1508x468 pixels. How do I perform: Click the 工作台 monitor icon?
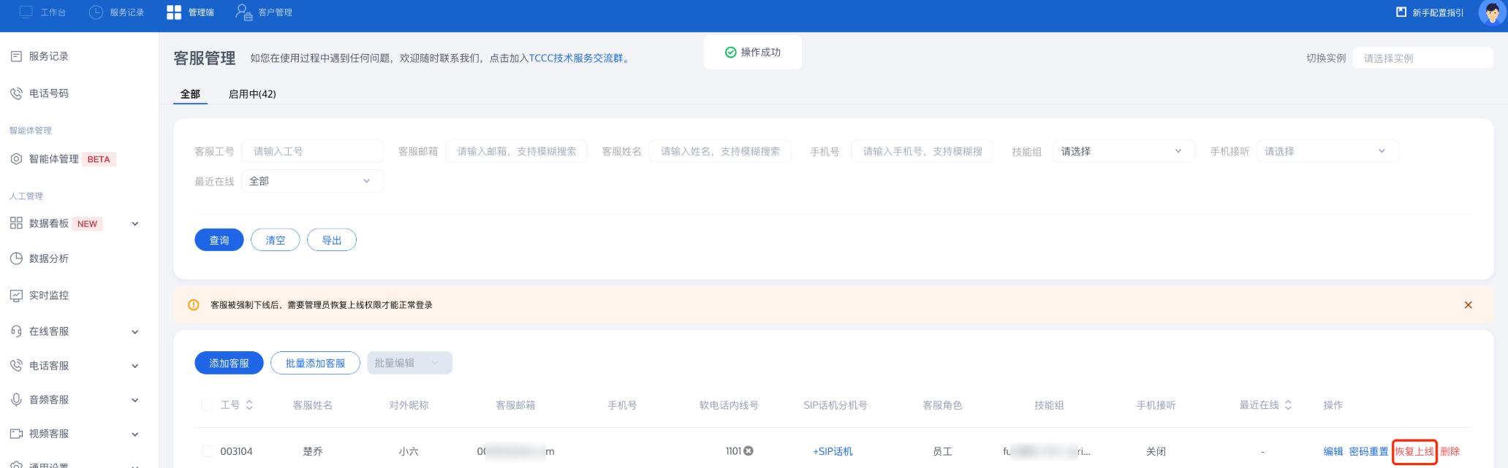pyautogui.click(x=26, y=12)
